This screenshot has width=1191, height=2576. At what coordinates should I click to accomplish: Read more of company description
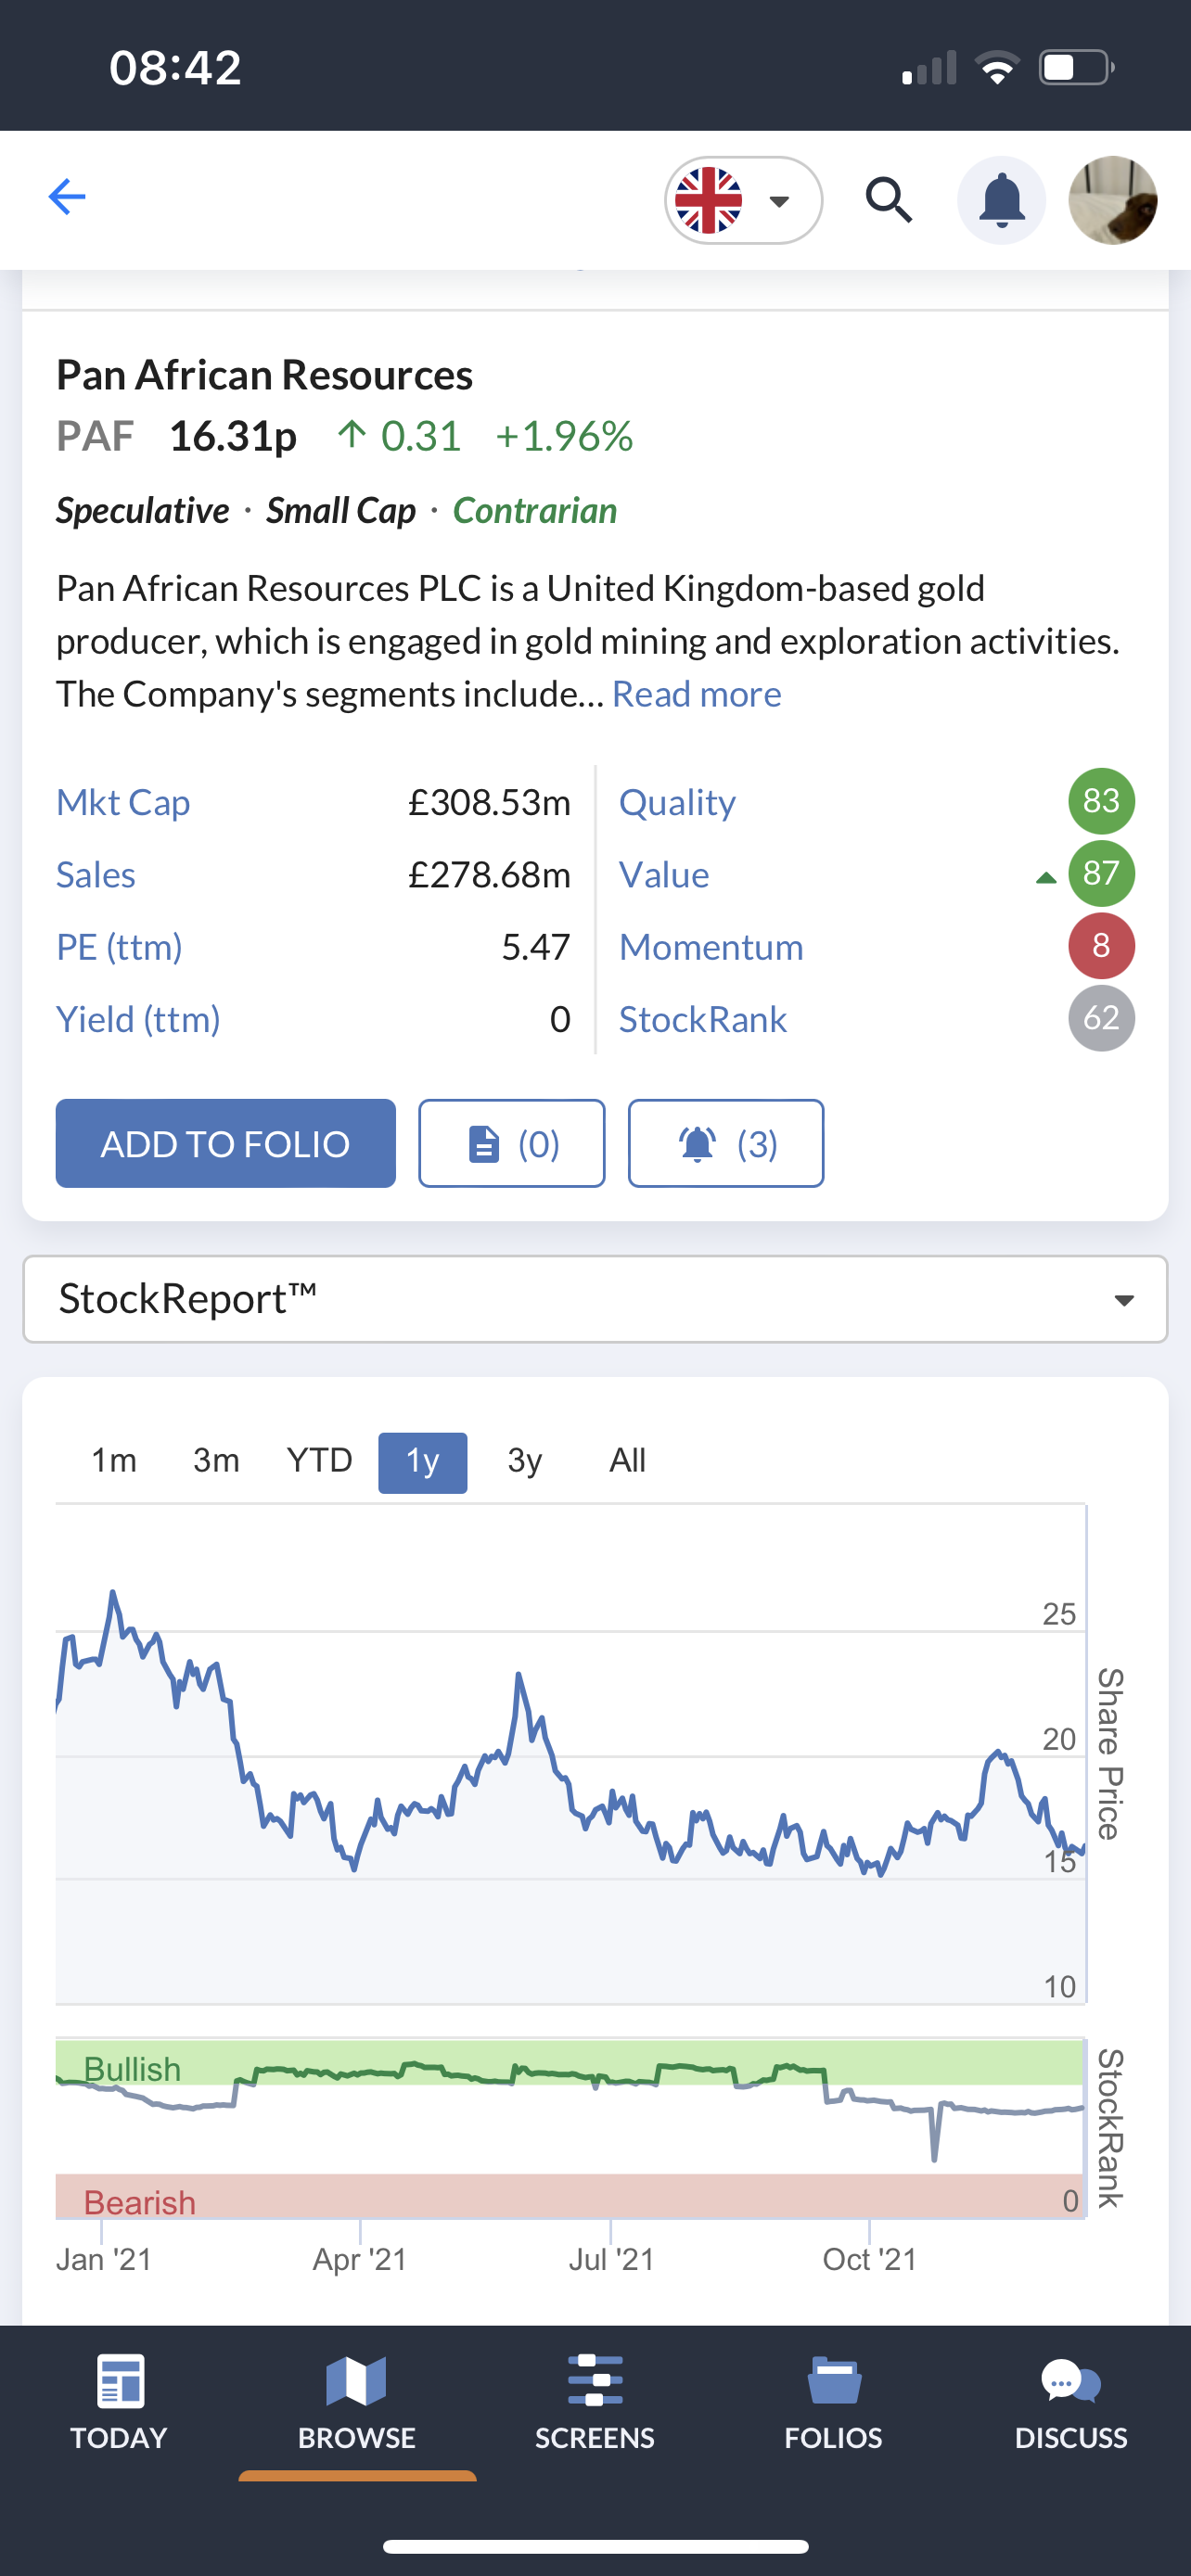(x=696, y=694)
